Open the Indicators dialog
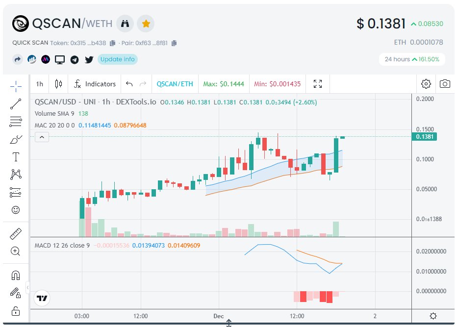 tap(95, 84)
